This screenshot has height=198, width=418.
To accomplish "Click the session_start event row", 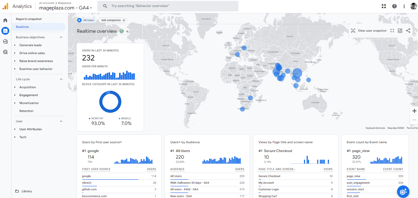I will point(375,189).
